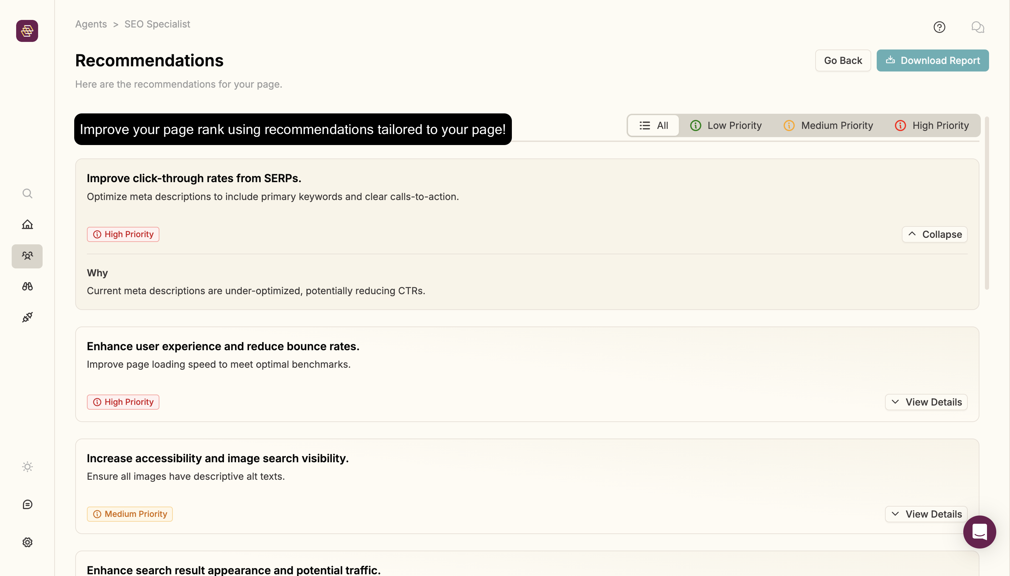
Task: Open integrations plug icon in the sidebar
Action: pyautogui.click(x=27, y=317)
